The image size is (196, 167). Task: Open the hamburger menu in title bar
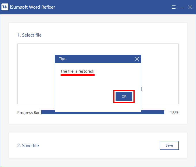tap(174, 7)
